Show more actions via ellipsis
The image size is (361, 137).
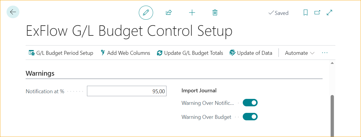pos(325,53)
